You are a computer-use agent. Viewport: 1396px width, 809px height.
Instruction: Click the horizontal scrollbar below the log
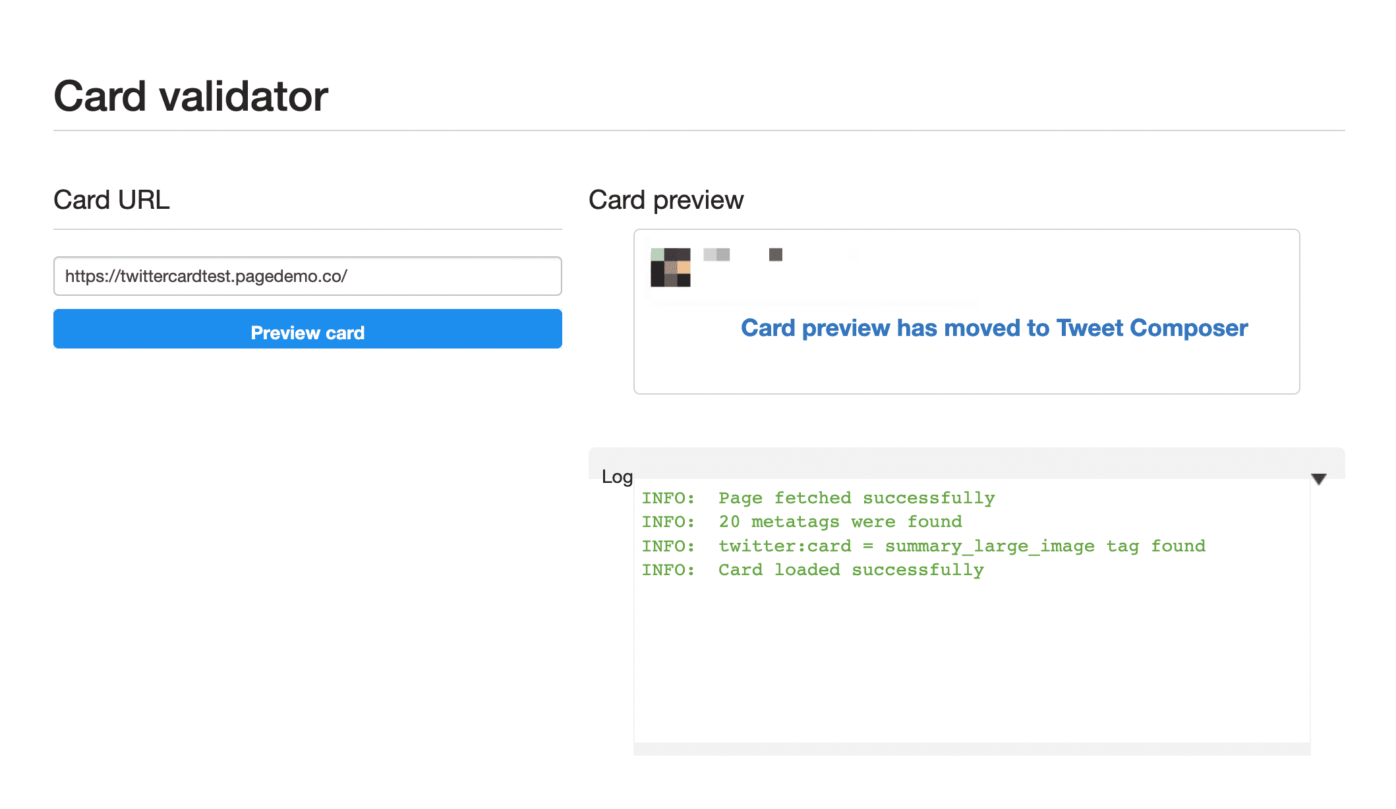tap(972, 749)
